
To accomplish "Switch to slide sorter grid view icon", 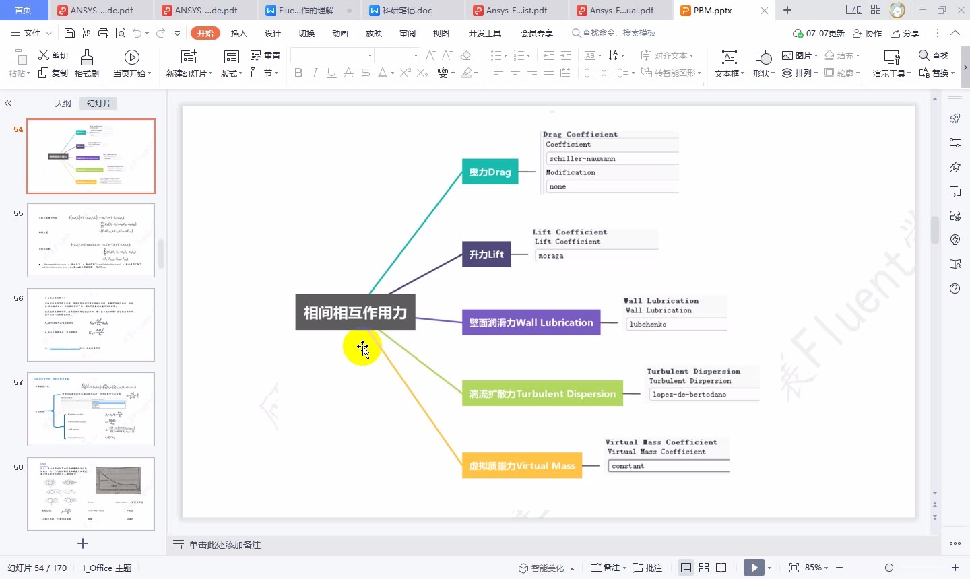I will [x=704, y=568].
